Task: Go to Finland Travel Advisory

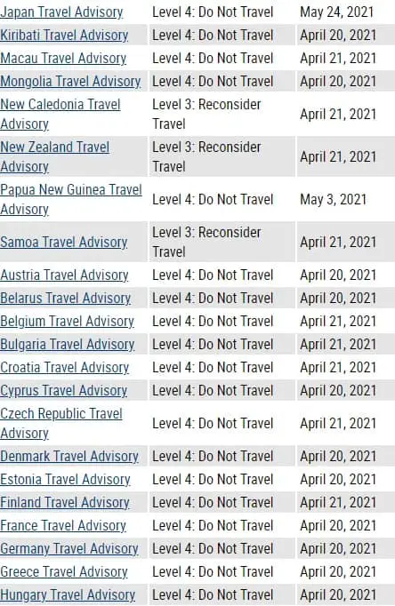Action: (x=65, y=503)
